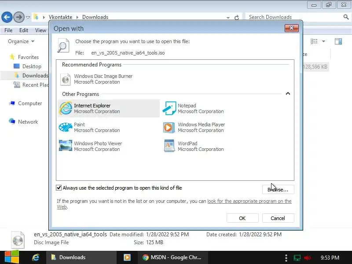Uncheck Always use the selected program checkbox
This screenshot has height=264, width=352.
pyautogui.click(x=59, y=188)
